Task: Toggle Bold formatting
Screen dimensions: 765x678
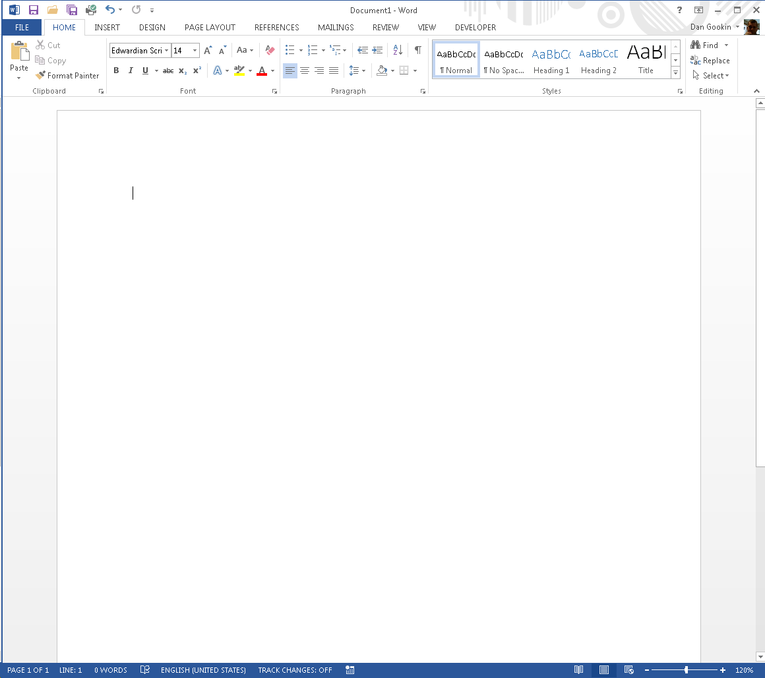Action: pyautogui.click(x=116, y=71)
